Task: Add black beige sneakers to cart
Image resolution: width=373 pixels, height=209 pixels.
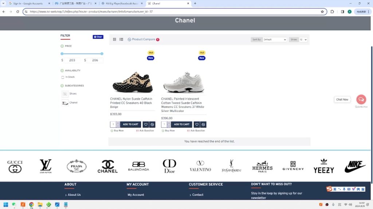Action: coord(130,124)
